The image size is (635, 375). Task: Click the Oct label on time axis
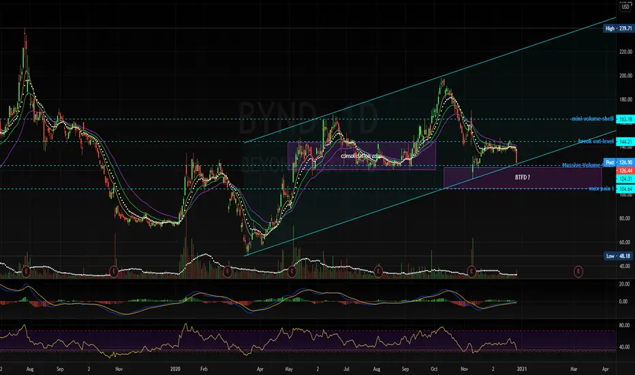click(x=434, y=369)
